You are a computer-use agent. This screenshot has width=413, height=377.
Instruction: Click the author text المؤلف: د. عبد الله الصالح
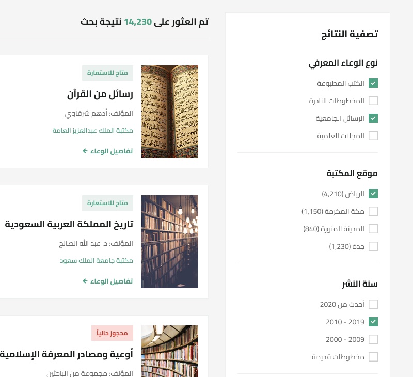pos(96,243)
